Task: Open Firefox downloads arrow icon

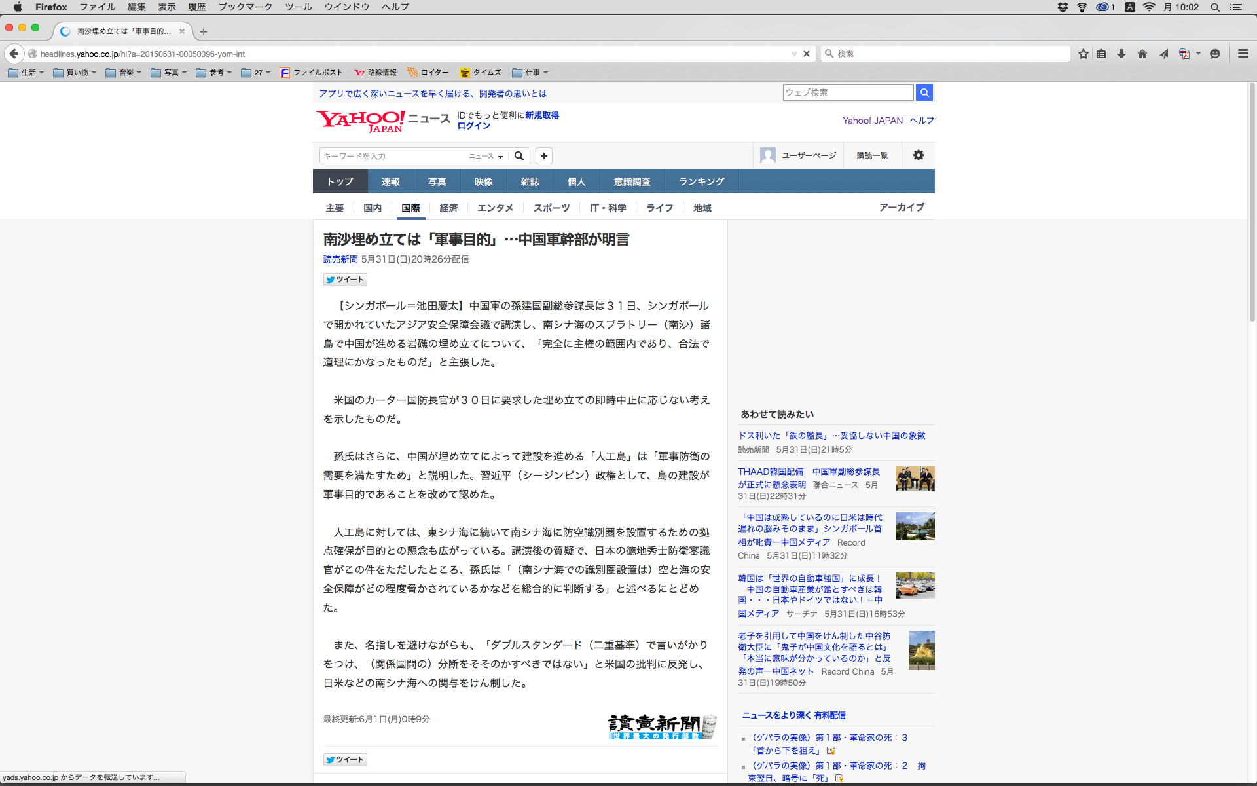Action: pos(1121,54)
